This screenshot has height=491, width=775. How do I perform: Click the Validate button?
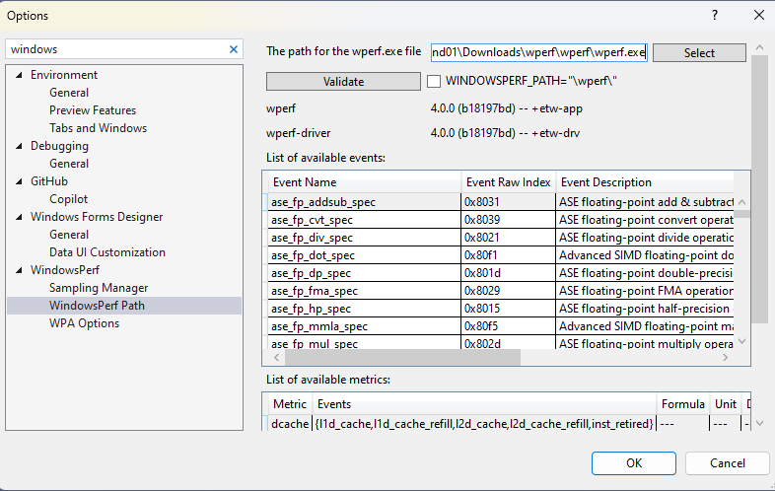pyautogui.click(x=343, y=82)
